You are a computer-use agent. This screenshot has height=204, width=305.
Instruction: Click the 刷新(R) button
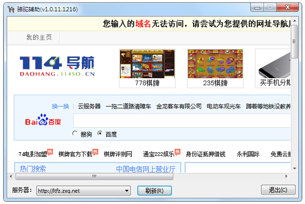(155, 191)
